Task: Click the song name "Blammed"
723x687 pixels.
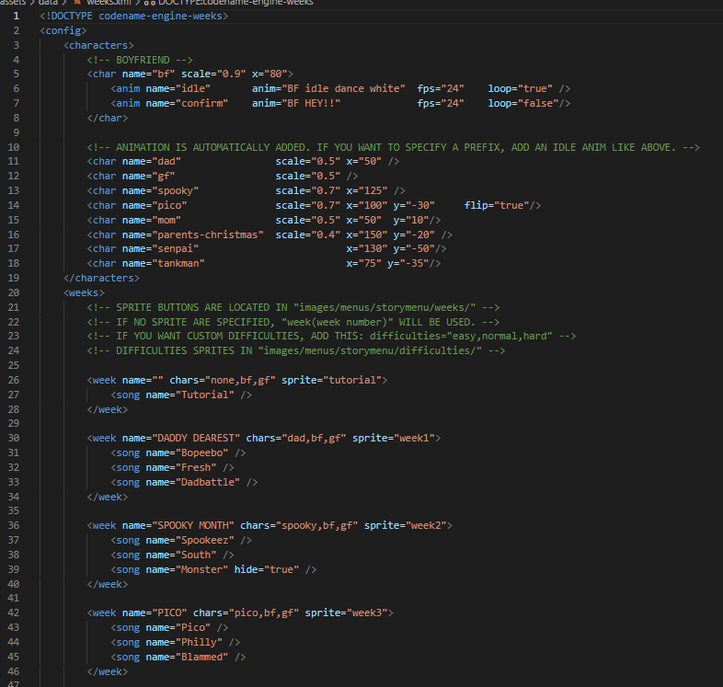Action: point(201,658)
